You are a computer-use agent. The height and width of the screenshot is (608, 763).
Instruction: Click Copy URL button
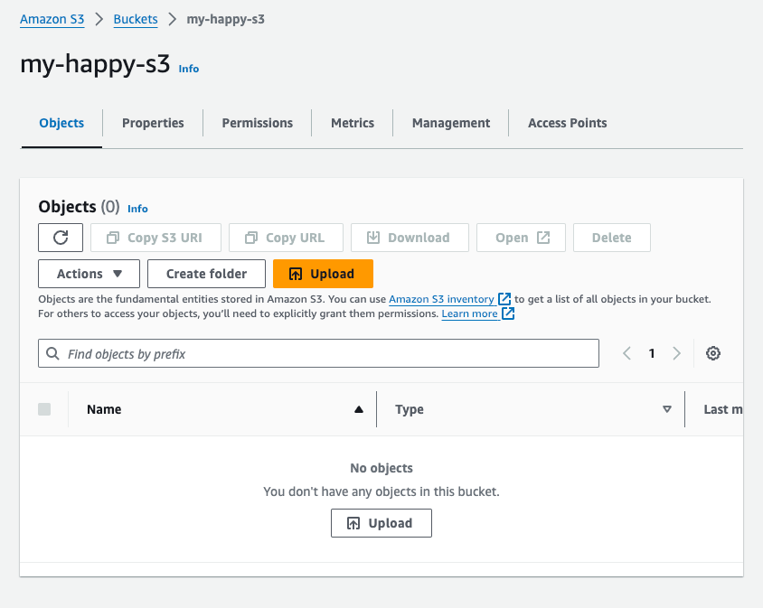click(286, 238)
